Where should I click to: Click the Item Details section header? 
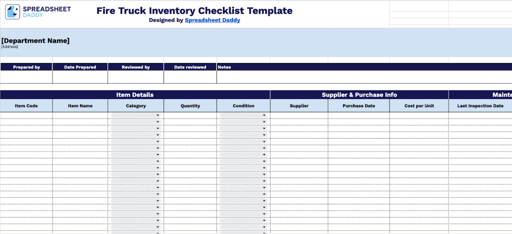click(135, 94)
